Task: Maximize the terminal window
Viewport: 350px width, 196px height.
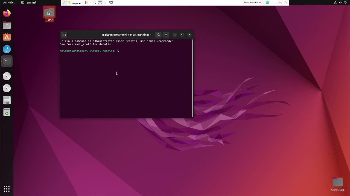Action: pyautogui.click(x=182, y=35)
